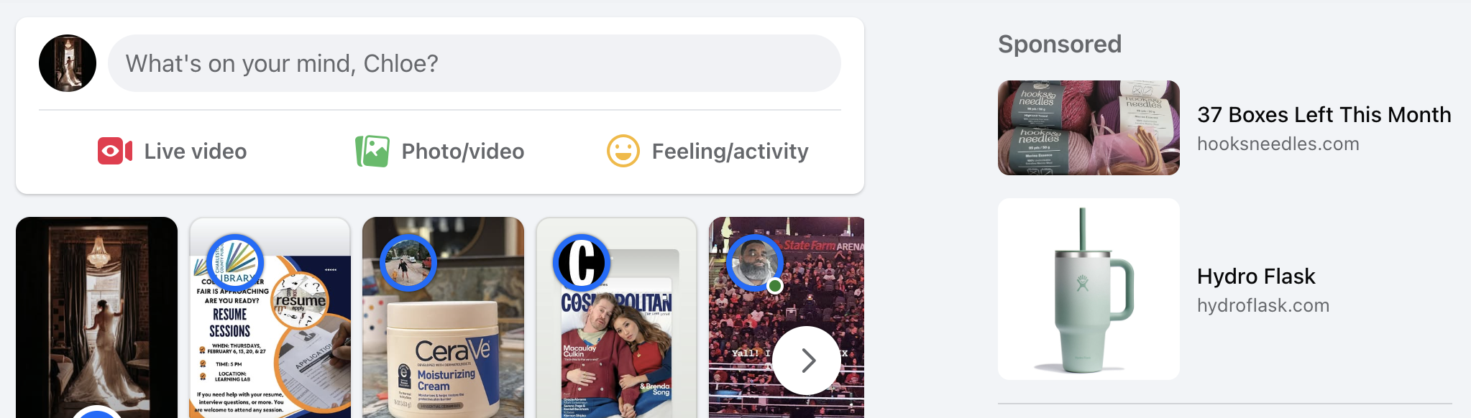Select the Live video option
Screen dimensions: 1471x418
tap(173, 151)
